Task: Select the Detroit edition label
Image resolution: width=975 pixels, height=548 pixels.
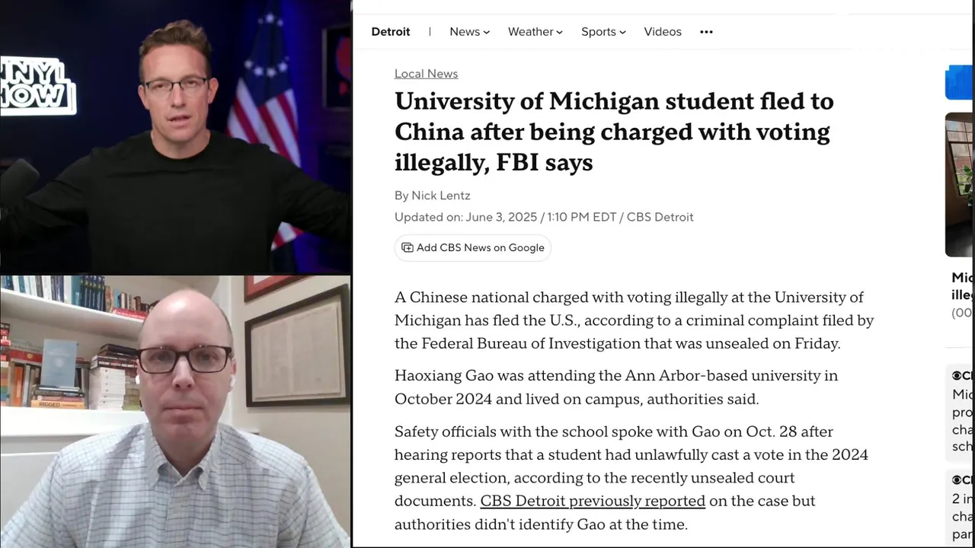Action: tap(391, 32)
